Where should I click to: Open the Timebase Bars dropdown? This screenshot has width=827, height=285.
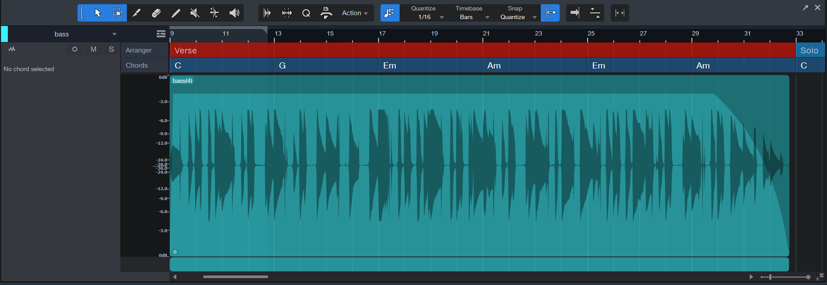pyautogui.click(x=472, y=17)
